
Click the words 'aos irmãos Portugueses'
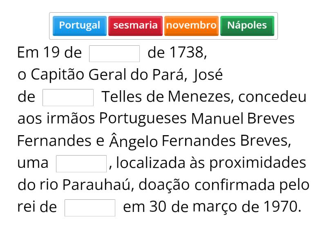click(x=102, y=119)
